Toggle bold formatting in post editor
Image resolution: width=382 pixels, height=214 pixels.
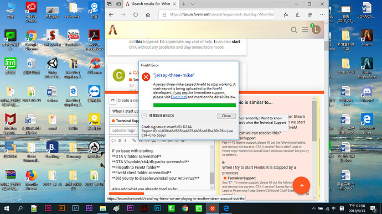[120, 140]
